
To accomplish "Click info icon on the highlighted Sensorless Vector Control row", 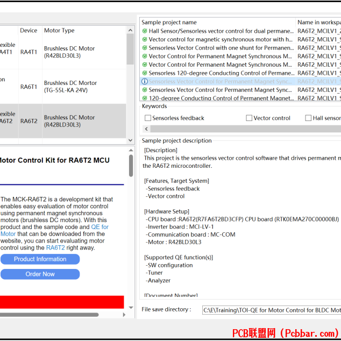I will 145,81.
